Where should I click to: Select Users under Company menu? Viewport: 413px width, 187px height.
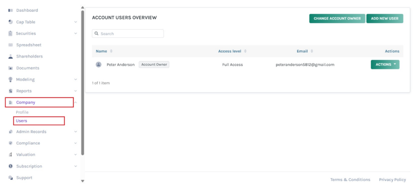pyautogui.click(x=21, y=121)
